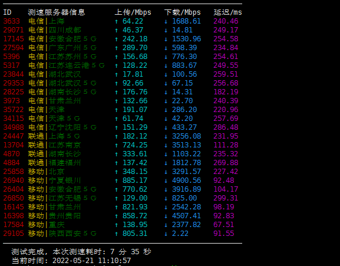The width and height of the screenshot is (340, 266).
Task: Select server ID 29105
Action: (14, 234)
